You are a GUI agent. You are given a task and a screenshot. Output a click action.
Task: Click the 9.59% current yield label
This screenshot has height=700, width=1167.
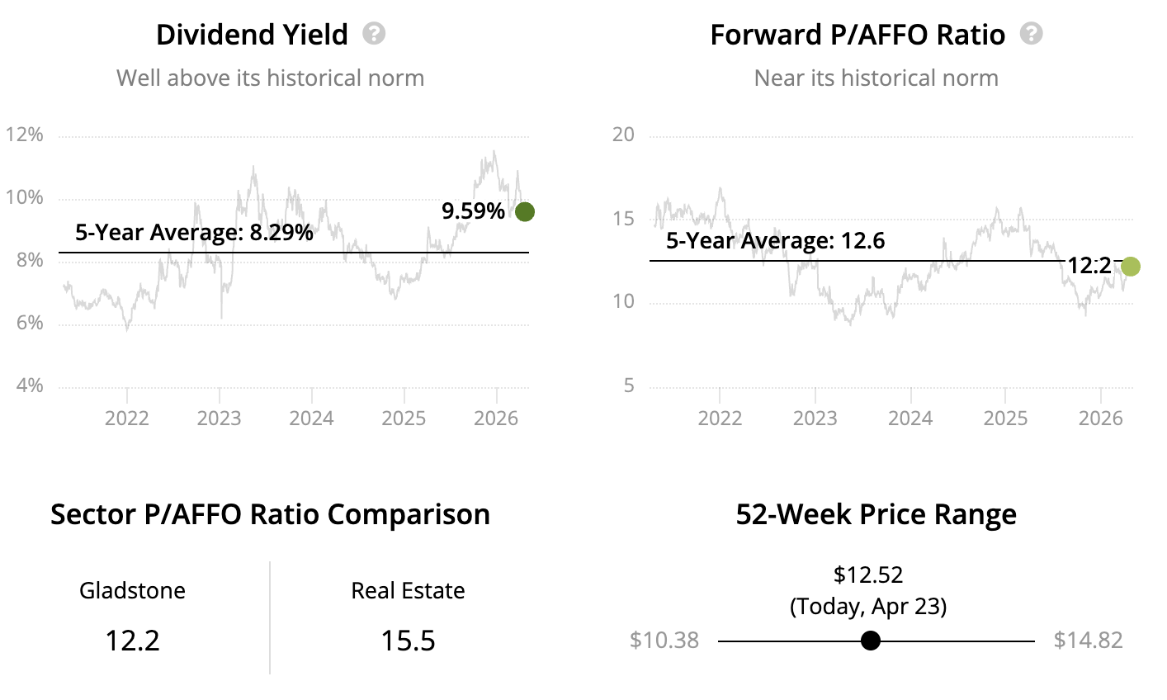(473, 211)
